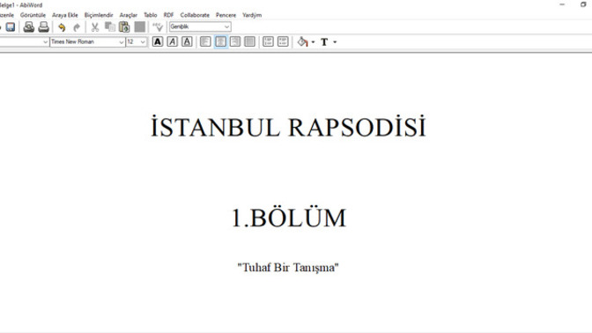592x333 pixels.
Task: Print the document using the printer icon
Action: coord(43,26)
